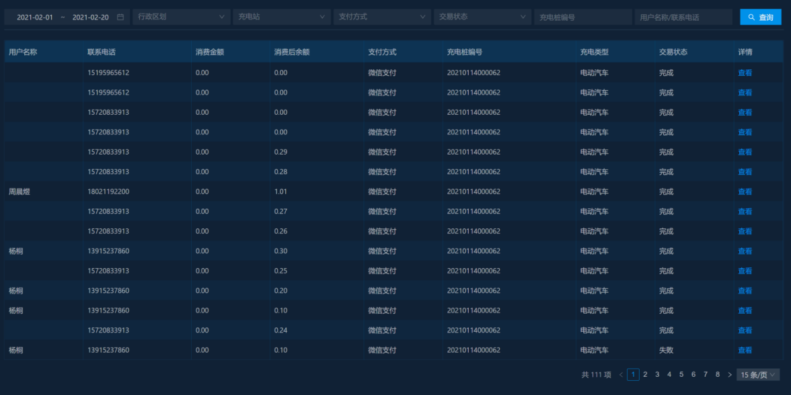791x395 pixels.
Task: Jump to page 2 in pagination
Action: click(645, 375)
